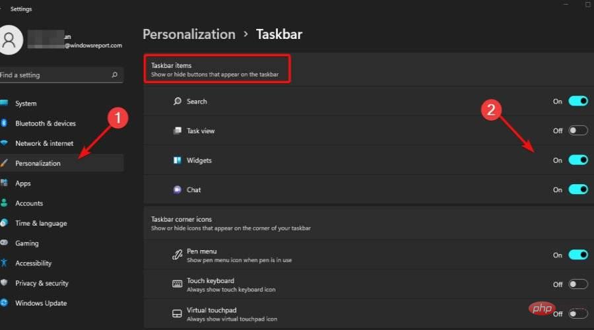Switch off the Chat toggle
594x330 pixels.
[577, 189]
